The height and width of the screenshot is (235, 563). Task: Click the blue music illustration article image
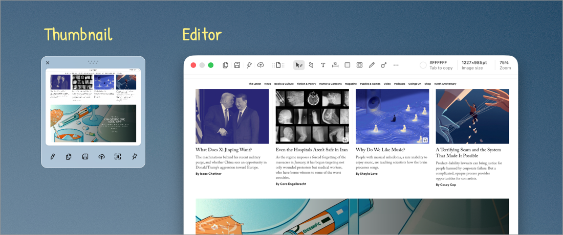coord(393,116)
